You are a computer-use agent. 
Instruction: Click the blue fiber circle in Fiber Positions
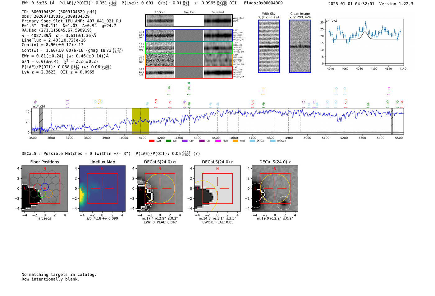[x=45, y=187]
